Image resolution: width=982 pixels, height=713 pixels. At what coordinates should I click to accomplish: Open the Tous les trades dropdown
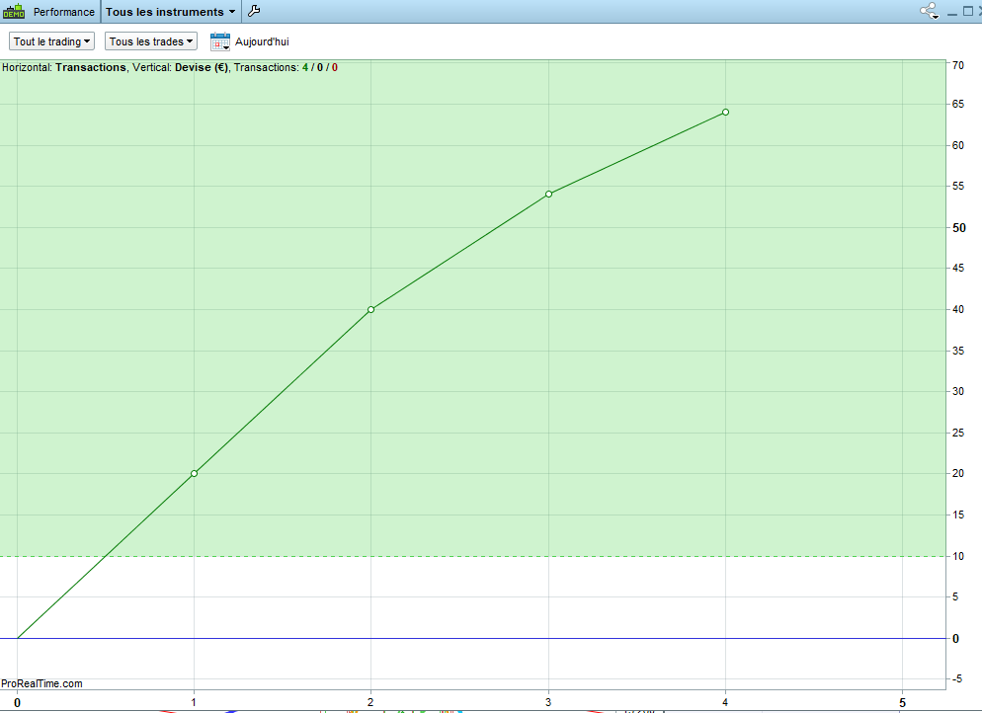tap(151, 41)
